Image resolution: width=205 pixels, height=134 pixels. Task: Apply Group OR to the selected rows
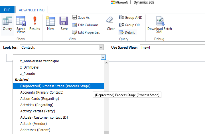129,25
